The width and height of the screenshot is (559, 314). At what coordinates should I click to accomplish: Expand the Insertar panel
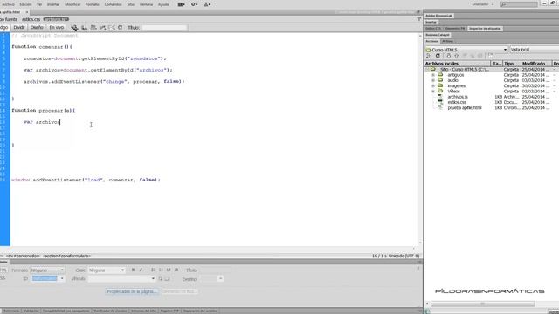click(431, 22)
